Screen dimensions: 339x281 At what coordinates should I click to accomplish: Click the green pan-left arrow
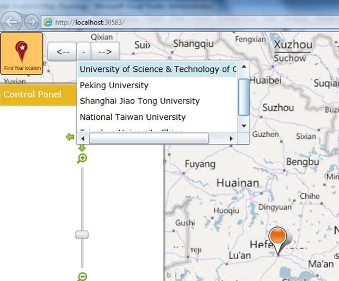[70, 137]
